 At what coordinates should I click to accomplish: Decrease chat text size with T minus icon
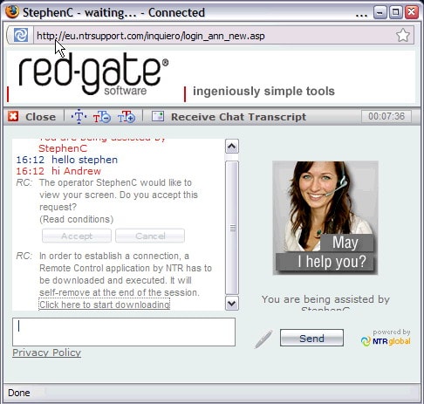pos(102,117)
